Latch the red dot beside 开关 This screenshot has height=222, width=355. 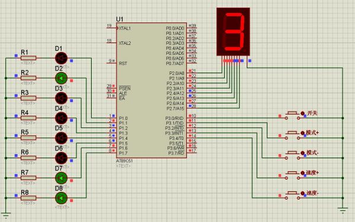tap(302, 113)
